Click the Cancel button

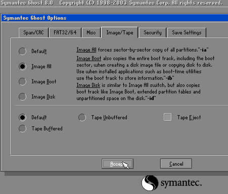click(x=176, y=164)
